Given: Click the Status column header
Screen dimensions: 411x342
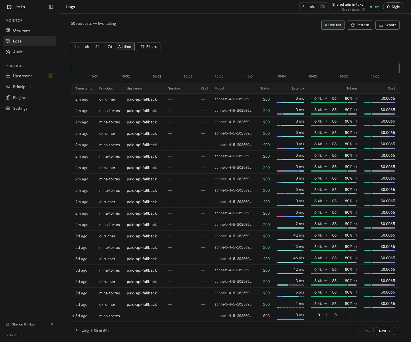Looking at the screenshot, I should (x=265, y=88).
